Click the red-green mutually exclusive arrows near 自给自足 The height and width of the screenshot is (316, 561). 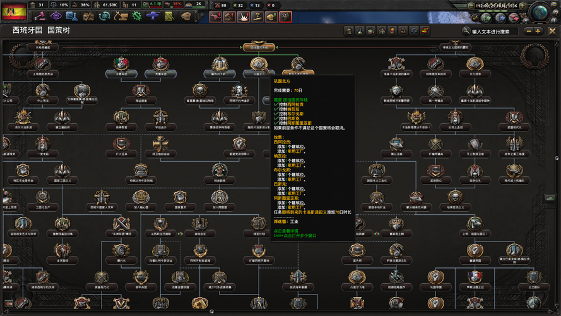(180, 234)
